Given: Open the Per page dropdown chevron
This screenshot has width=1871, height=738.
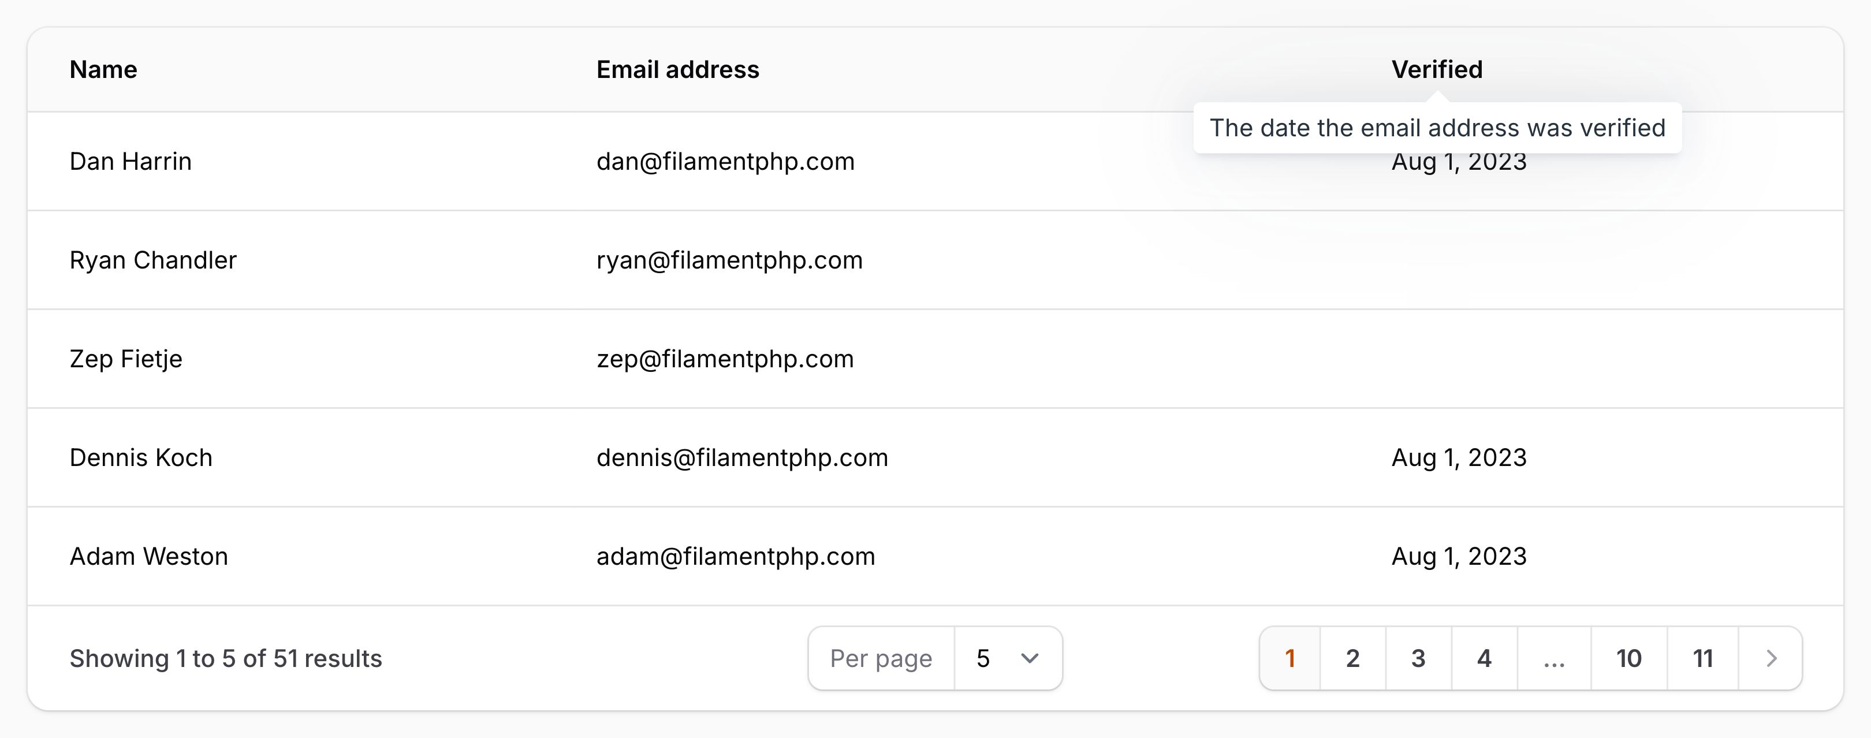Looking at the screenshot, I should pyautogui.click(x=1029, y=658).
